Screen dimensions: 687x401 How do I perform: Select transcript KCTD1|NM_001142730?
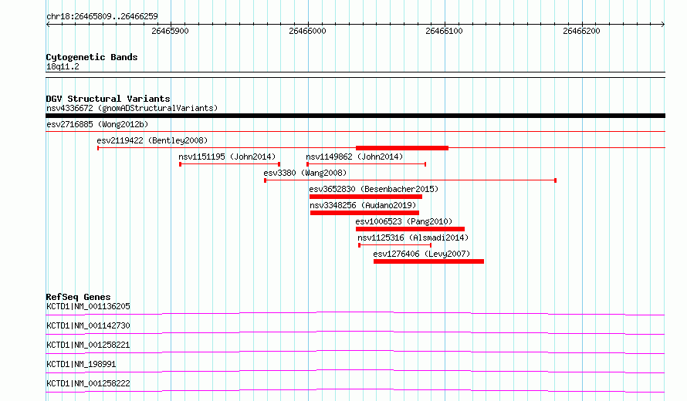click(x=88, y=325)
